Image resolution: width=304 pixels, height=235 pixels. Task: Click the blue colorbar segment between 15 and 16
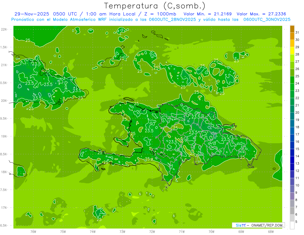[292, 146]
